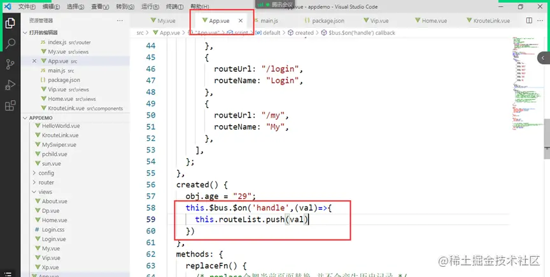Open editor more actions ellipsis
550x277 pixels.
540,21
